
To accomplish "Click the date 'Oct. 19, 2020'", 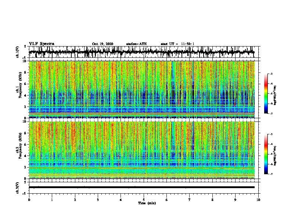I will pos(103,44).
